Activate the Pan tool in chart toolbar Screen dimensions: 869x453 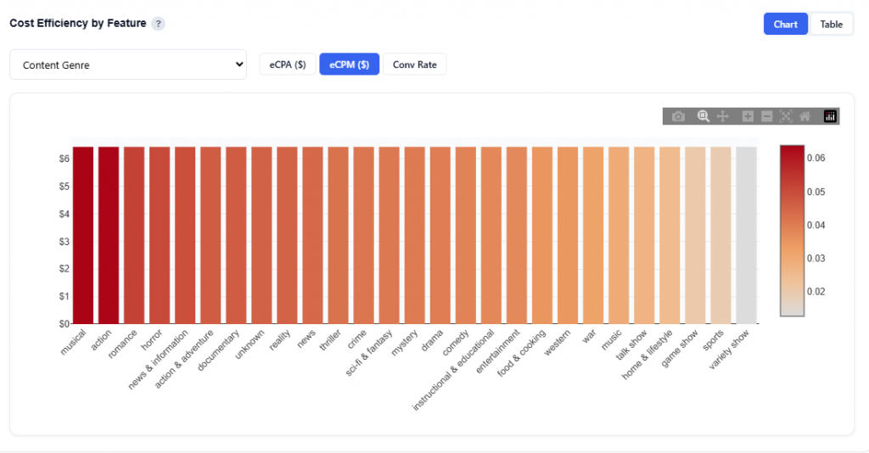[723, 116]
